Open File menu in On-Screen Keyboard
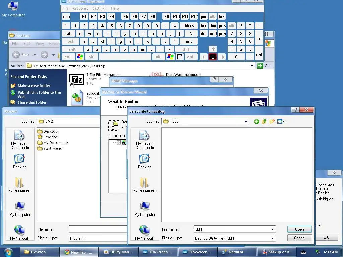 pos(65,8)
